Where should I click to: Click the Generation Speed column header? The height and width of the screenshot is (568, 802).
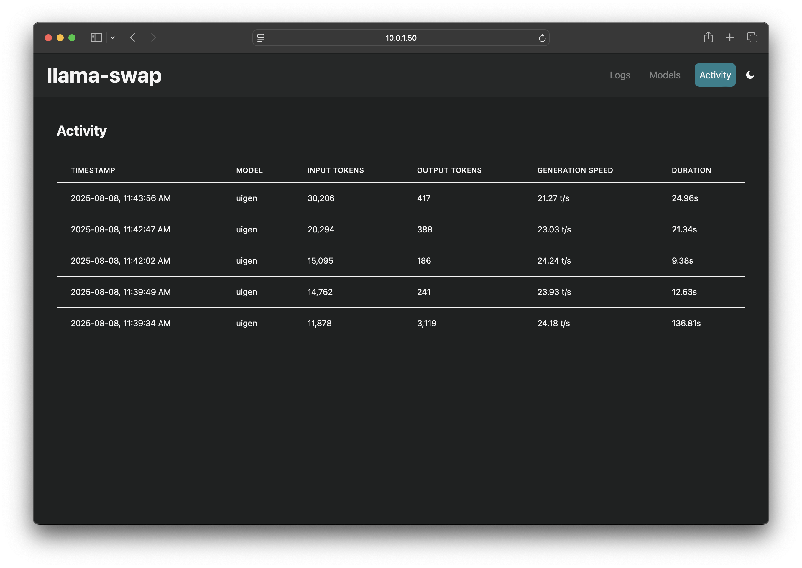point(575,170)
